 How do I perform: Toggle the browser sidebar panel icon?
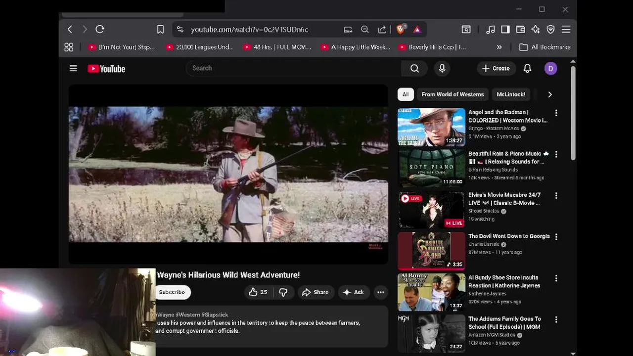tap(505, 30)
